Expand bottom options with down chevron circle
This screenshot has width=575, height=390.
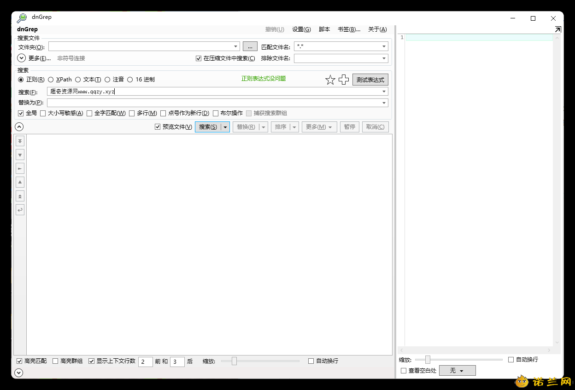coord(19,373)
